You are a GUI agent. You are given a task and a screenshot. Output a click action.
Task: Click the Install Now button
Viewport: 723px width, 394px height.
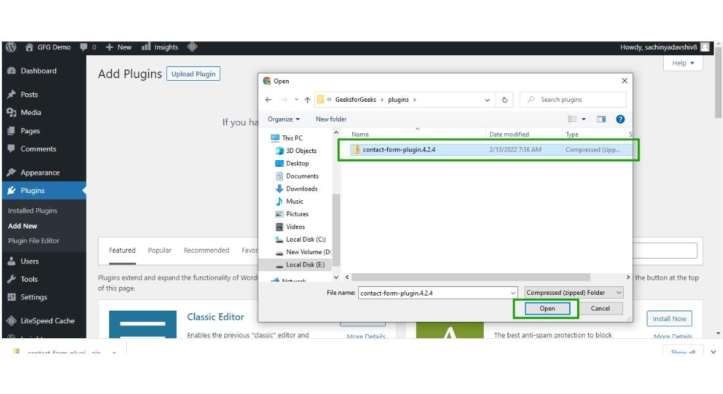click(x=669, y=318)
